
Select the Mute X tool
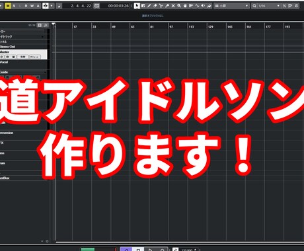point(173,6)
